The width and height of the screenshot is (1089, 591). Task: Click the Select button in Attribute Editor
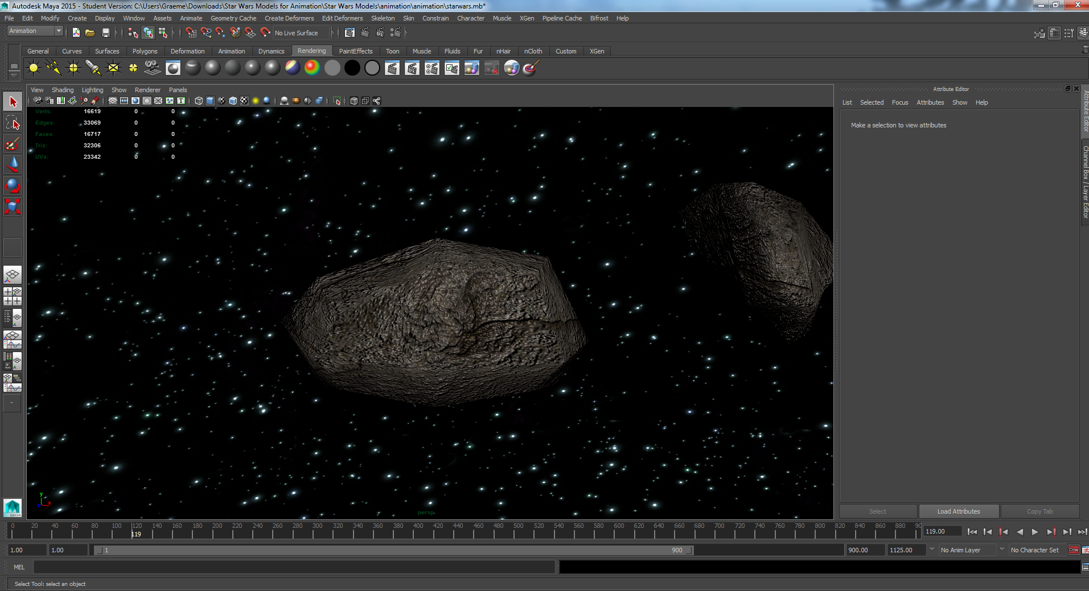878,511
